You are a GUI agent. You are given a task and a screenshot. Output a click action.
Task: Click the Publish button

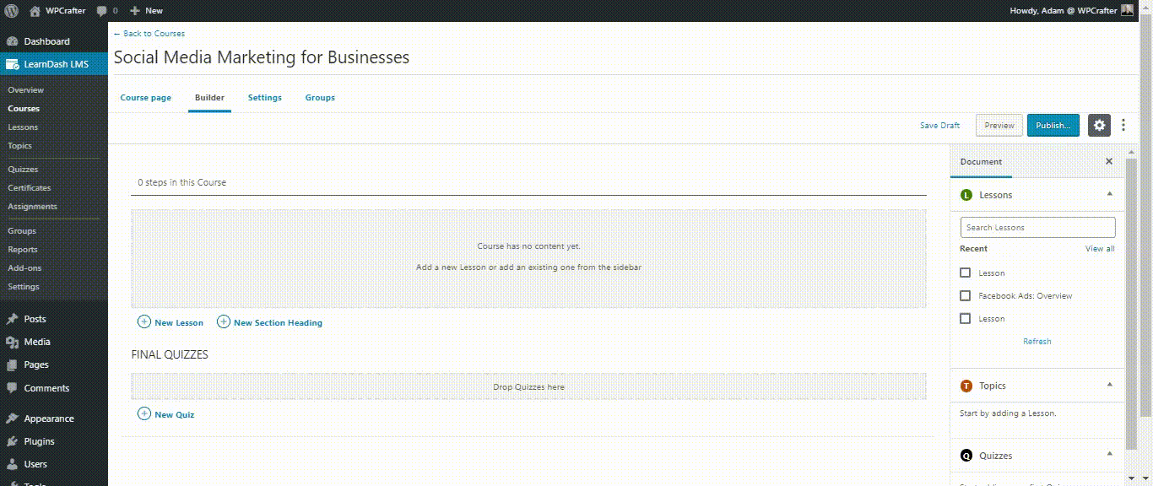click(1053, 125)
